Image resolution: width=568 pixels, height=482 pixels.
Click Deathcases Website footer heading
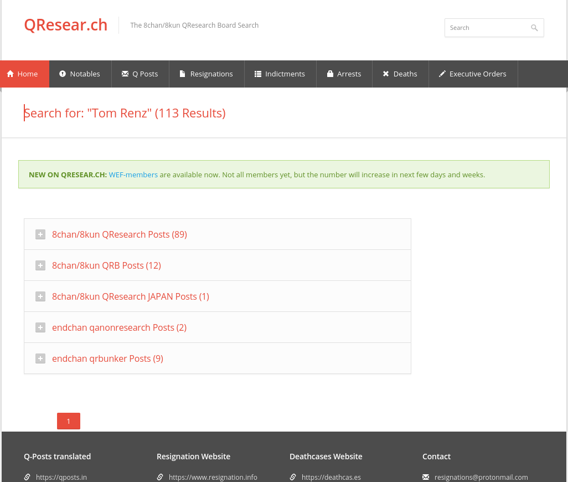tap(326, 457)
